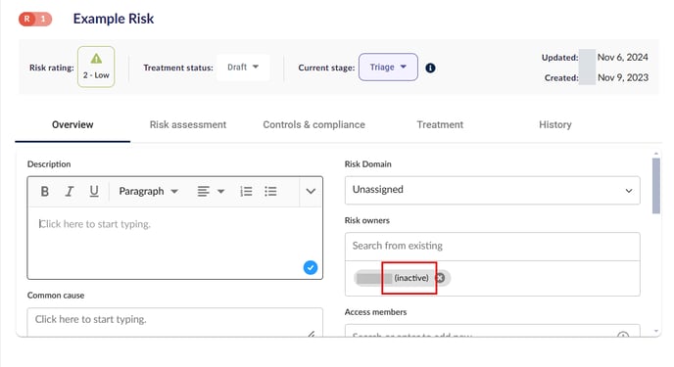The width and height of the screenshot is (674, 367).
Task: Remove the inactive risk owner chip
Action: (440, 278)
